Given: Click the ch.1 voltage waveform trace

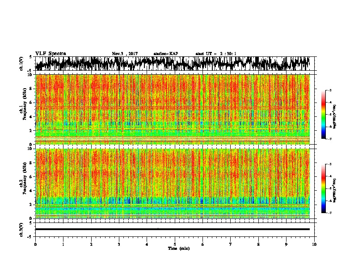Looking at the screenshot, I should point(173,64).
